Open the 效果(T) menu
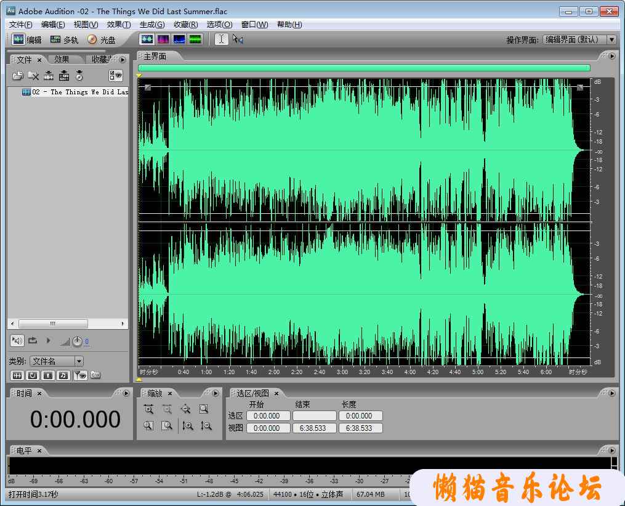 119,25
